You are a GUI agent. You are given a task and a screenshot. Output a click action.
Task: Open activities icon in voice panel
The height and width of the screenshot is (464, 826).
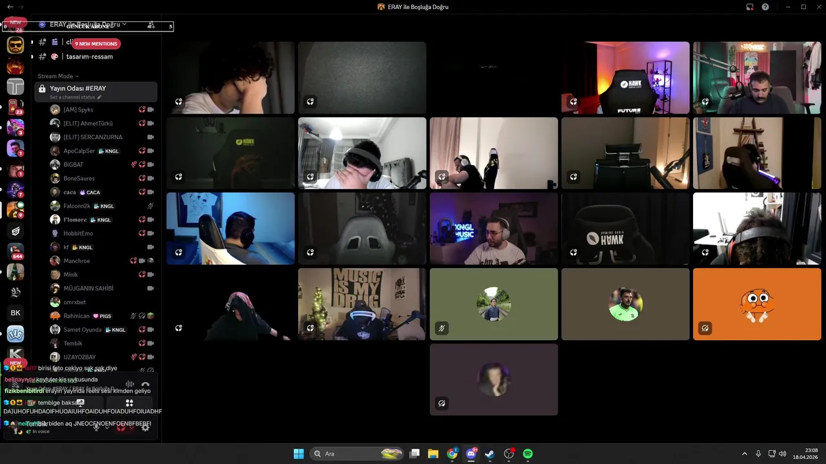[129, 403]
